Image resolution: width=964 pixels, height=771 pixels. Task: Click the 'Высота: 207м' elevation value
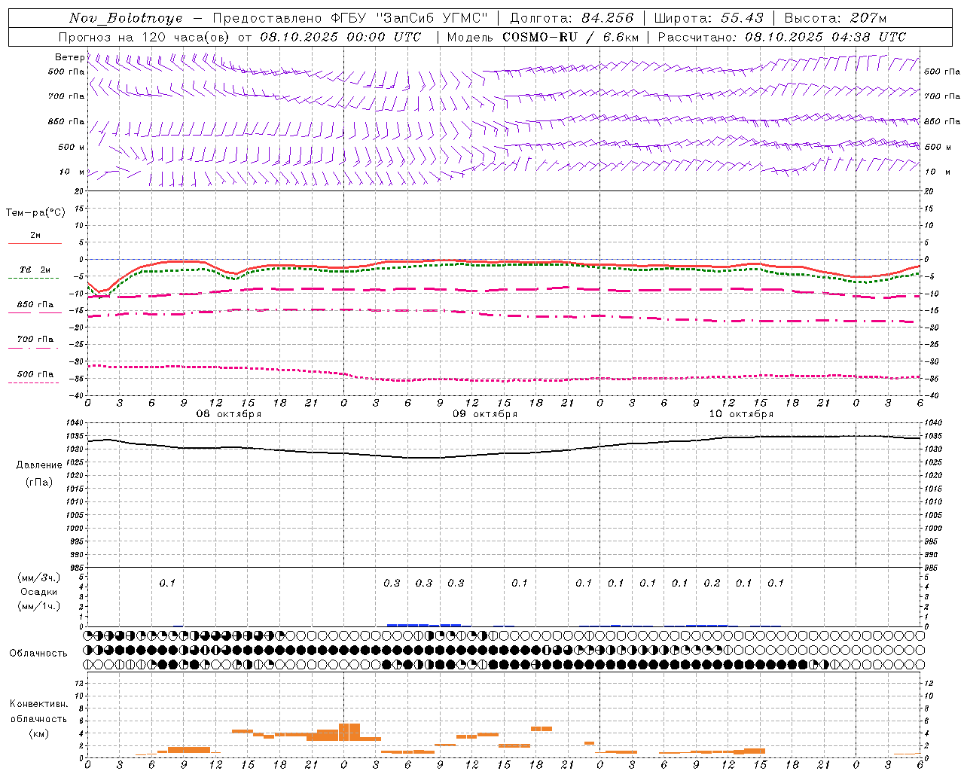coord(835,18)
